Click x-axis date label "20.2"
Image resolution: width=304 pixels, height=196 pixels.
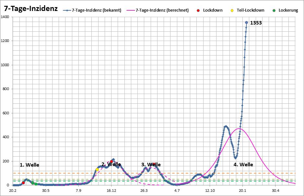(x=13, y=191)
